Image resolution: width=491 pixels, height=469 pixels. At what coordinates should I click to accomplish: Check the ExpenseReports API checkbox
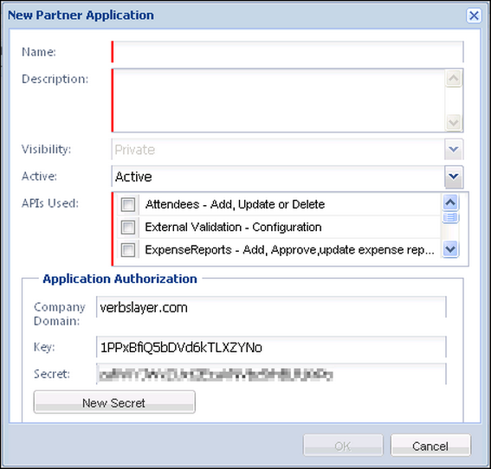[x=128, y=250]
